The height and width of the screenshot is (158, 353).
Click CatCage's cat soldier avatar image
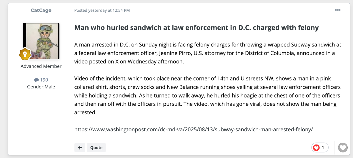(x=41, y=41)
